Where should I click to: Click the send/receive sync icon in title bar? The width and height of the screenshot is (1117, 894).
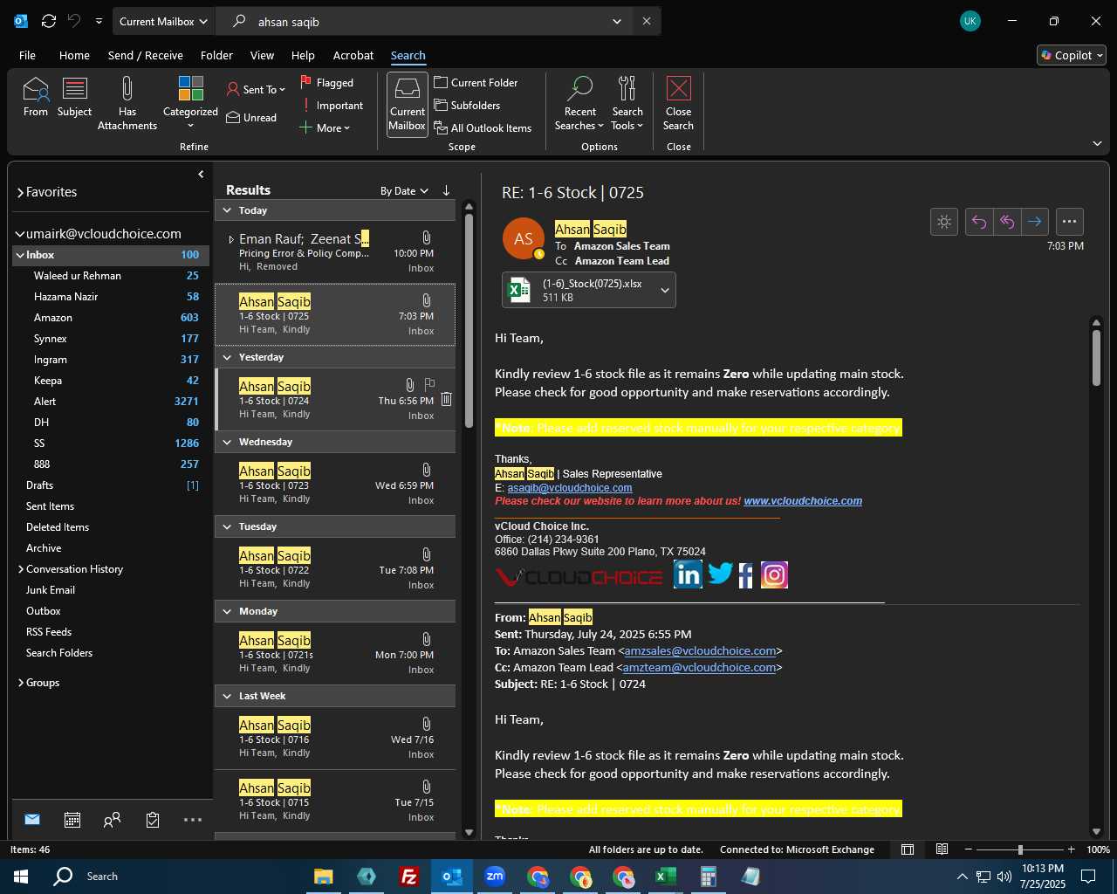[49, 21]
